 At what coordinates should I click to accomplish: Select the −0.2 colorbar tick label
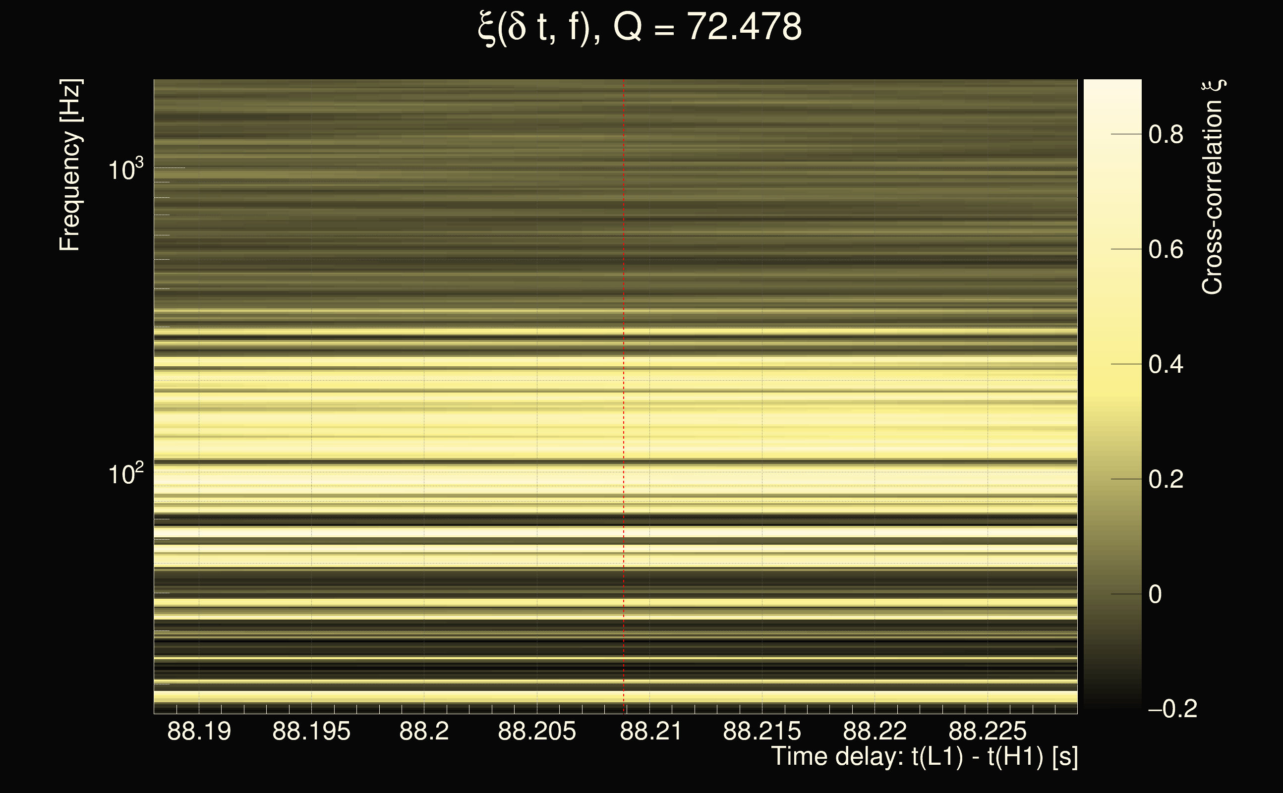(x=1172, y=709)
